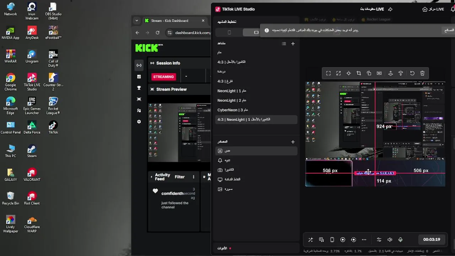
Task: Click the replay capture icon
Action: point(353,240)
